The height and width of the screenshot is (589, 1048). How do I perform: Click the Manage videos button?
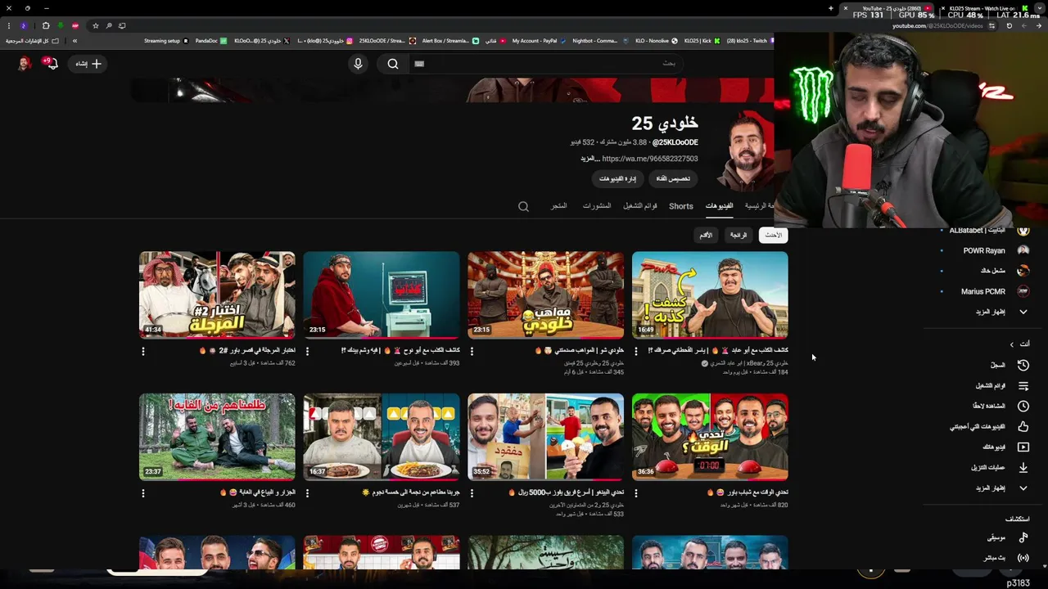coord(617,178)
